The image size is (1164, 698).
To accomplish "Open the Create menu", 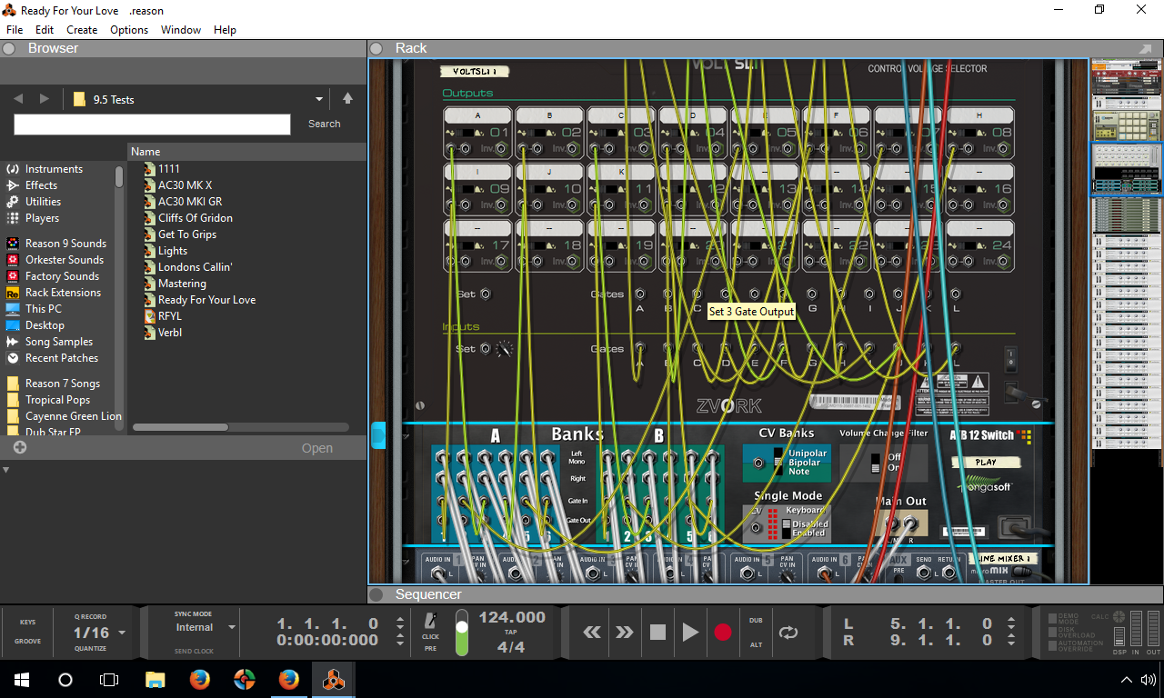I will click(82, 30).
